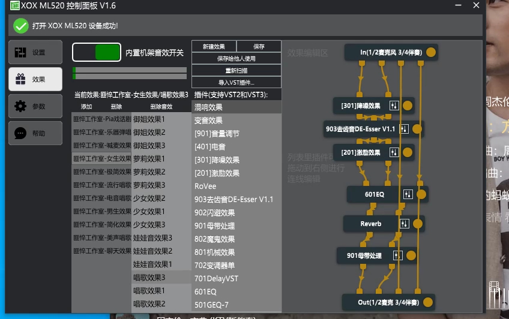
Task: Select 匪悴工作室-流行唱歌 category
Action: 101,185
